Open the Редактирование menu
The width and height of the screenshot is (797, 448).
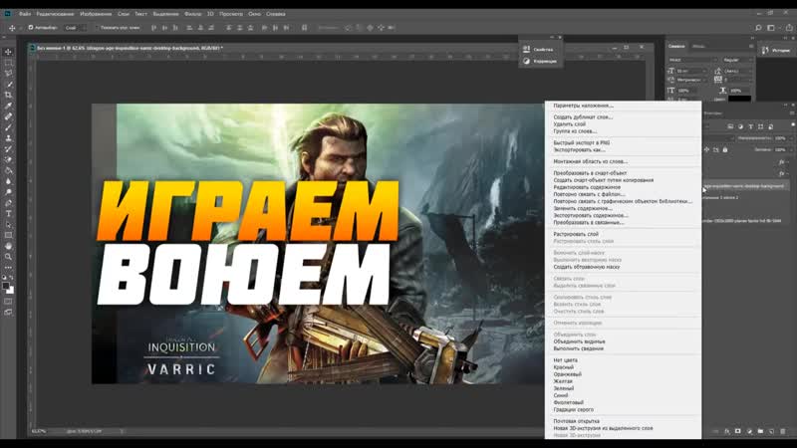[x=55, y=14]
